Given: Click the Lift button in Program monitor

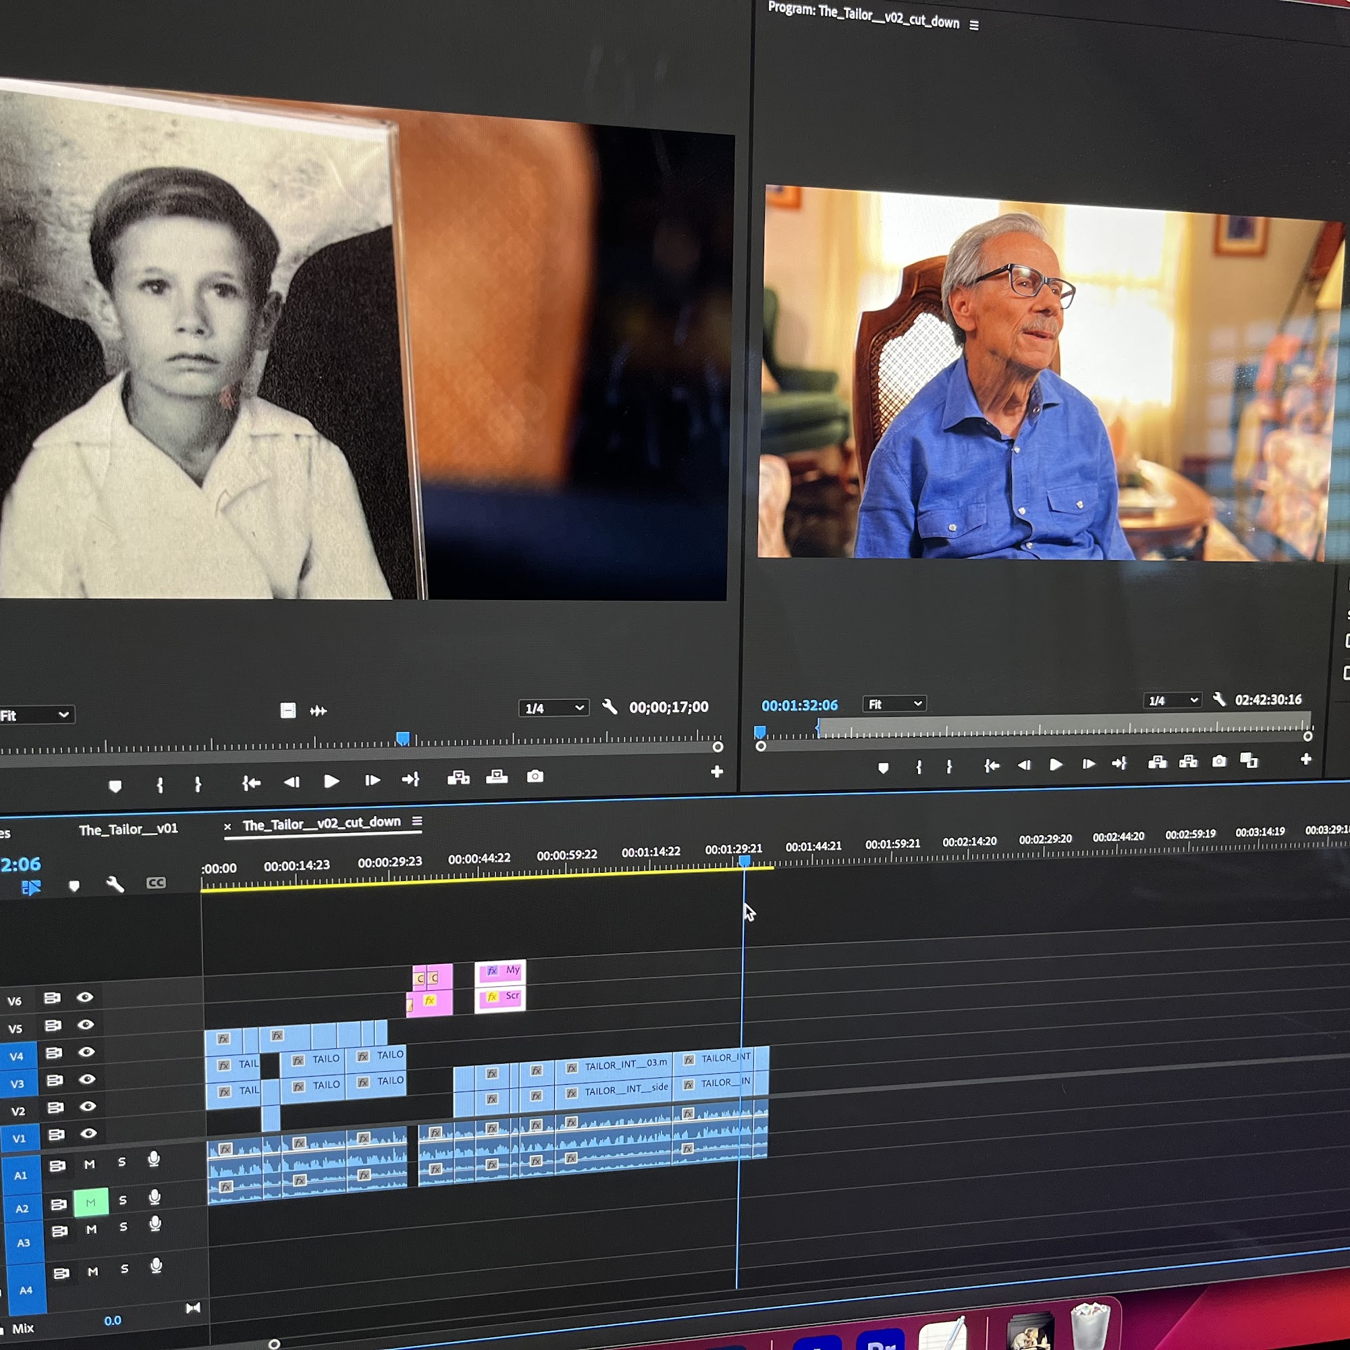Looking at the screenshot, I should [1157, 762].
